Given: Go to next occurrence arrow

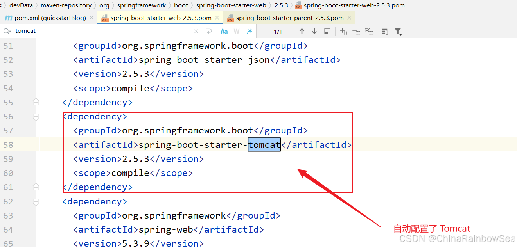Looking at the screenshot, I should click(314, 31).
